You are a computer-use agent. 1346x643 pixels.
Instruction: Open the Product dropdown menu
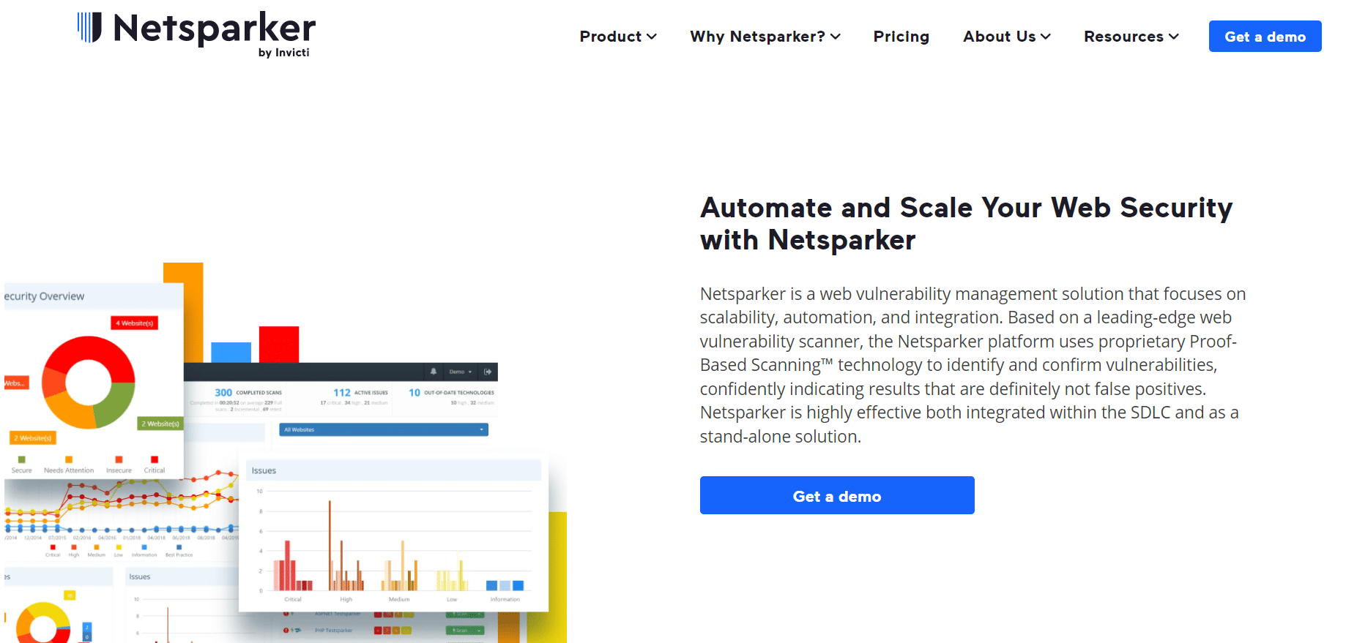click(618, 37)
